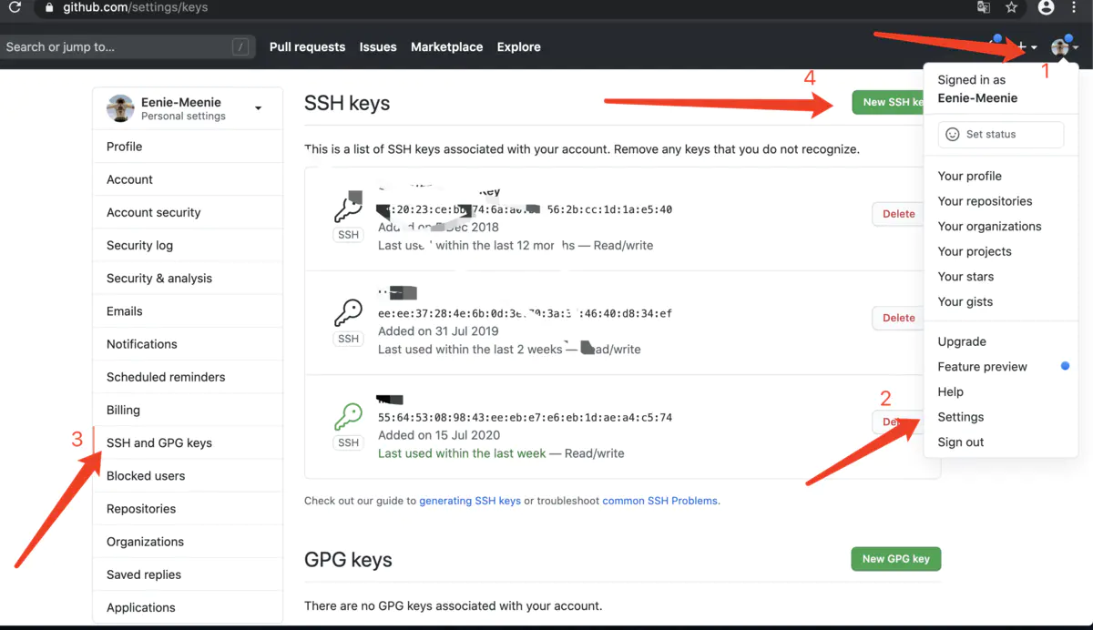Choose Settings in the user menu

[x=960, y=417]
